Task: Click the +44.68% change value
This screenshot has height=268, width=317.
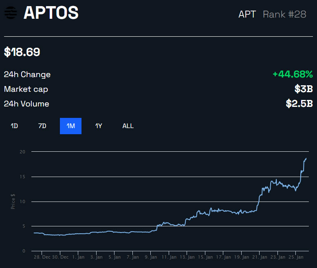Action: [293, 74]
